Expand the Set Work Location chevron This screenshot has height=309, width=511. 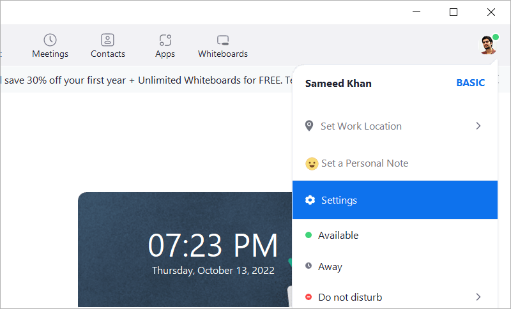click(478, 126)
